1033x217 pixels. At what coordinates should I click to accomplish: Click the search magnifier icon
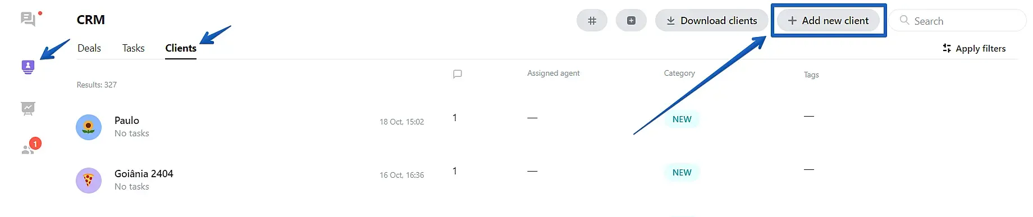pos(904,20)
